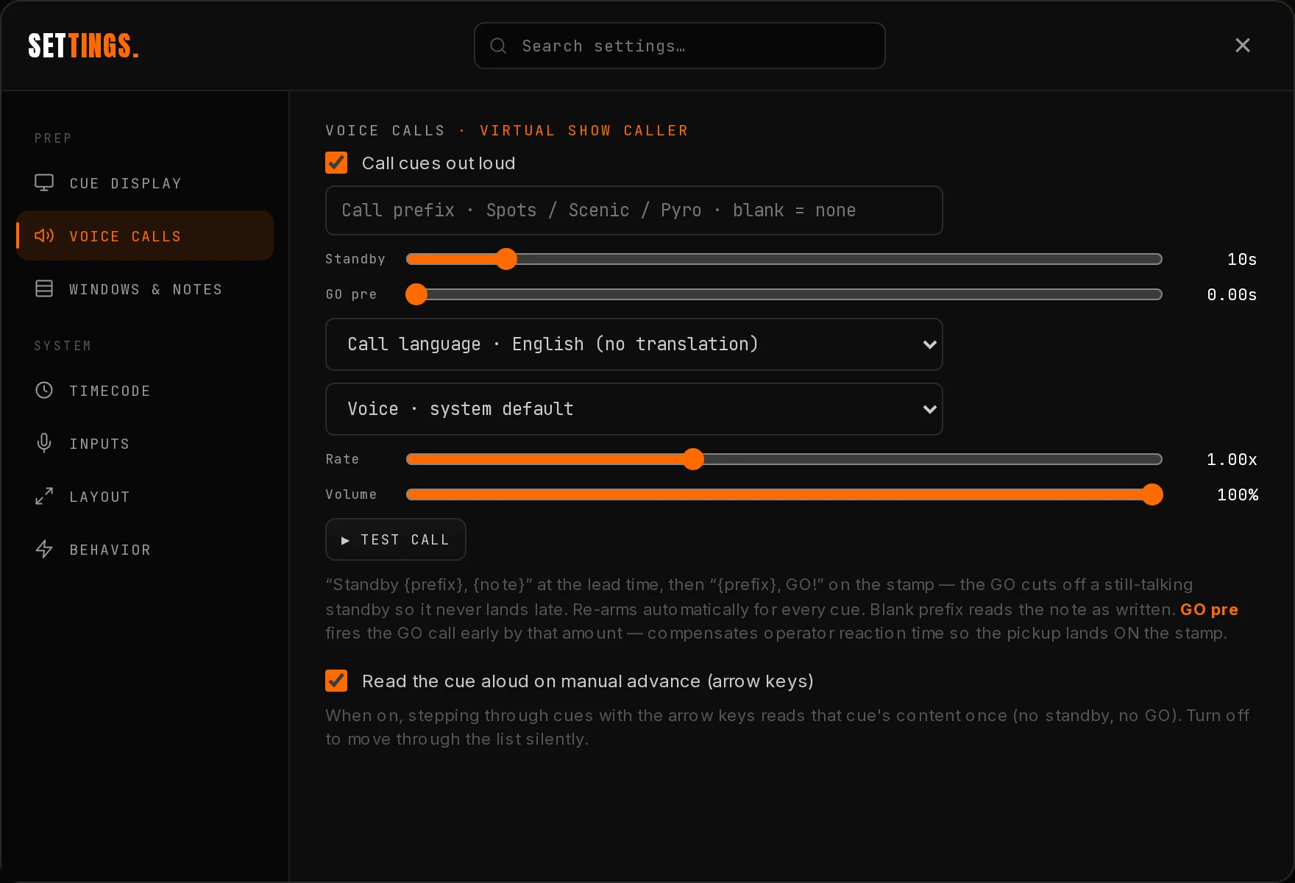The image size is (1295, 883).
Task: Click the Cue Display monitor icon
Action: pyautogui.click(x=44, y=183)
